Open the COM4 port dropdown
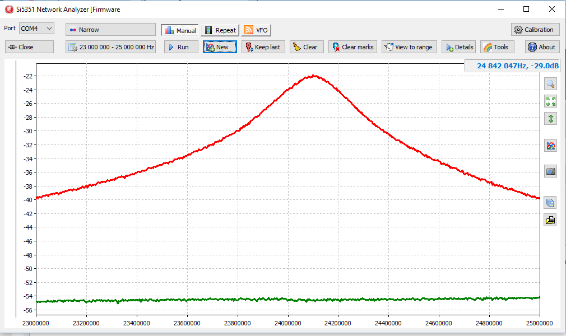 point(36,29)
